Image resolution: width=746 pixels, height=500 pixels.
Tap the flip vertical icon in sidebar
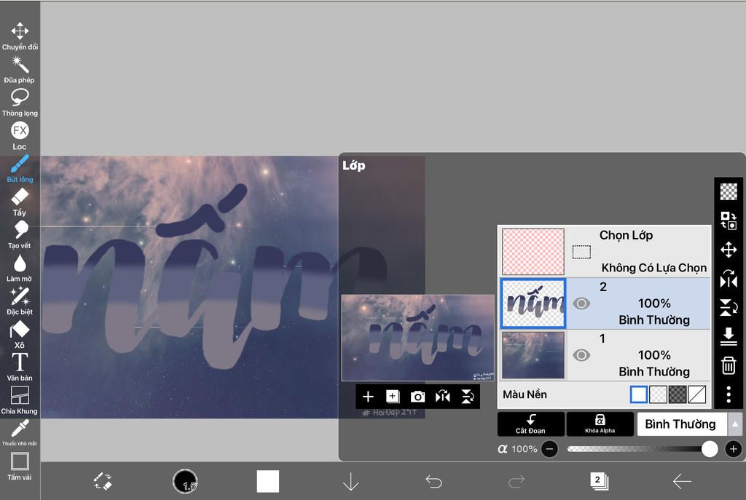pos(729,308)
